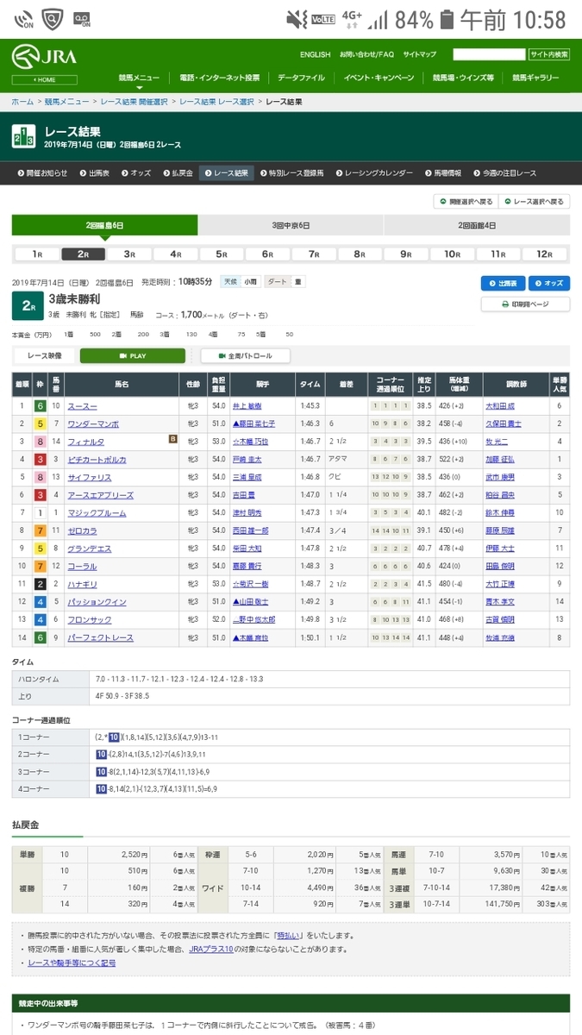The width and height of the screenshot is (582, 1035).
Task: Click レース結果 レース選択 breadcrumb link
Action: (216, 102)
